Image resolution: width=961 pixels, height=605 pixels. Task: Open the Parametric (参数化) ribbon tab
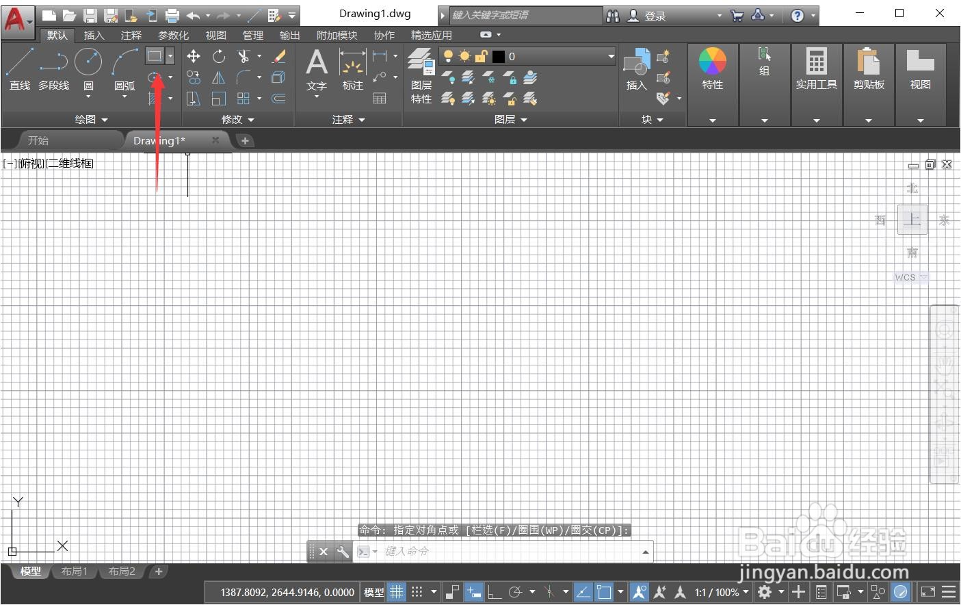(x=174, y=35)
